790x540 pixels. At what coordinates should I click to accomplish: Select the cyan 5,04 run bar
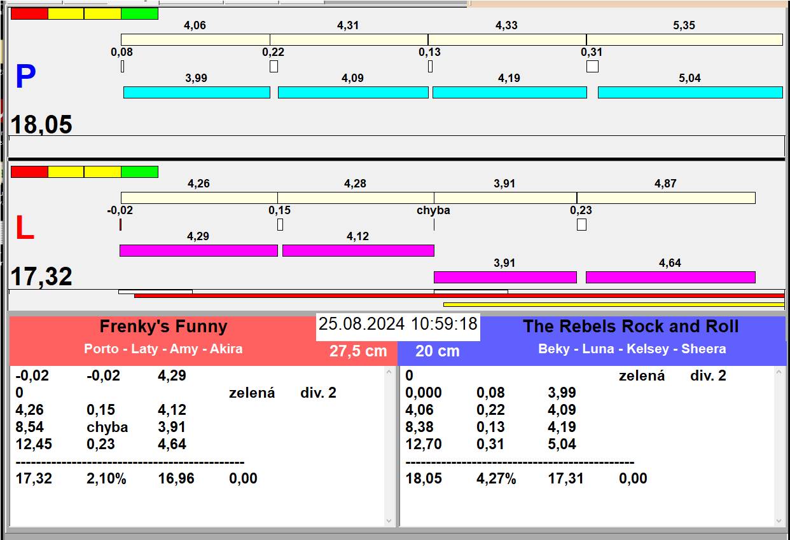click(690, 93)
